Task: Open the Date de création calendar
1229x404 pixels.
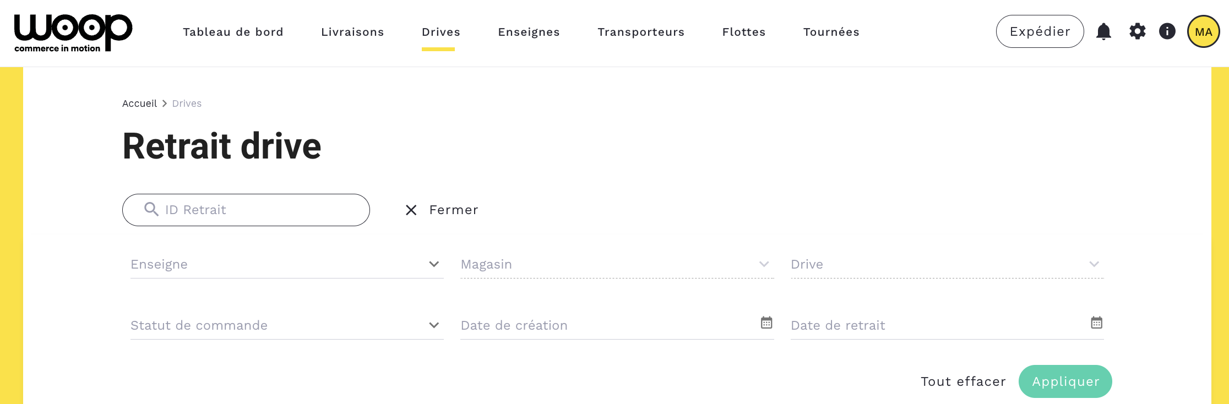Action: [766, 323]
